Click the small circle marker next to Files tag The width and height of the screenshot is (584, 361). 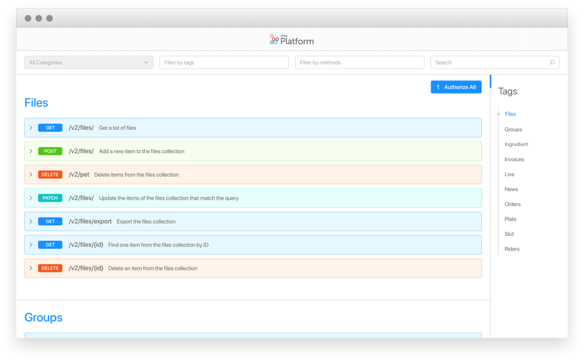point(498,114)
